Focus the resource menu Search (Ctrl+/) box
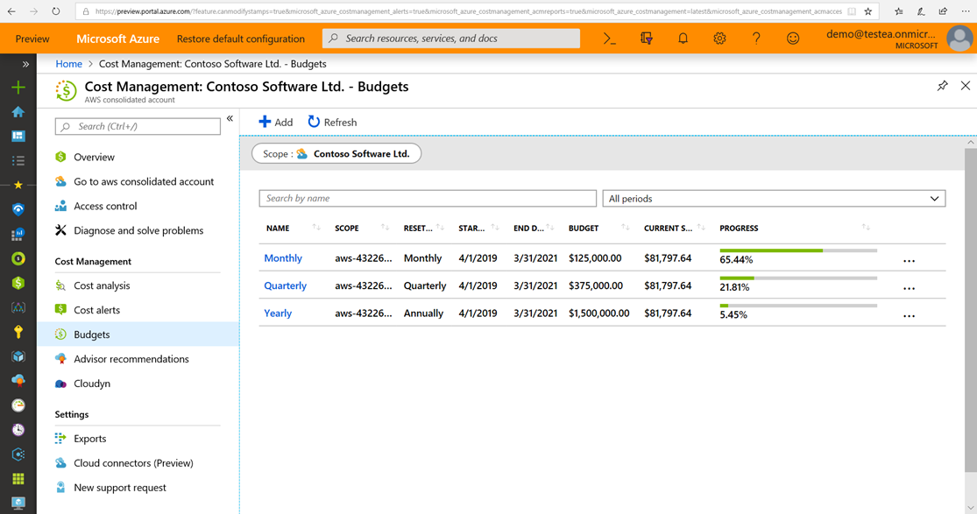 [x=138, y=126]
